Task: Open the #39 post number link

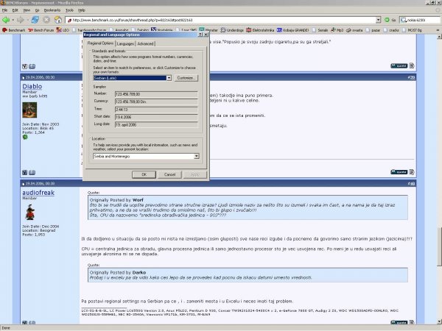Action: tap(411, 77)
